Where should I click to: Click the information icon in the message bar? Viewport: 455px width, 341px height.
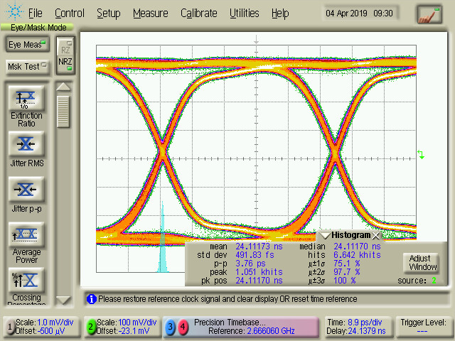pyautogui.click(x=92, y=299)
